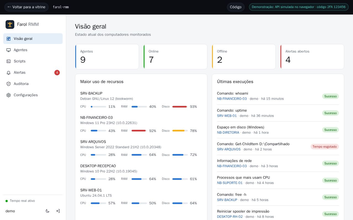353x220 pixels.
Task: Click the logout icon next to demo
Action: 58,211
